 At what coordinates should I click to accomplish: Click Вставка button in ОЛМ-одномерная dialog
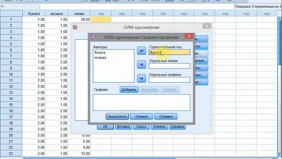pyautogui.click(x=123, y=127)
